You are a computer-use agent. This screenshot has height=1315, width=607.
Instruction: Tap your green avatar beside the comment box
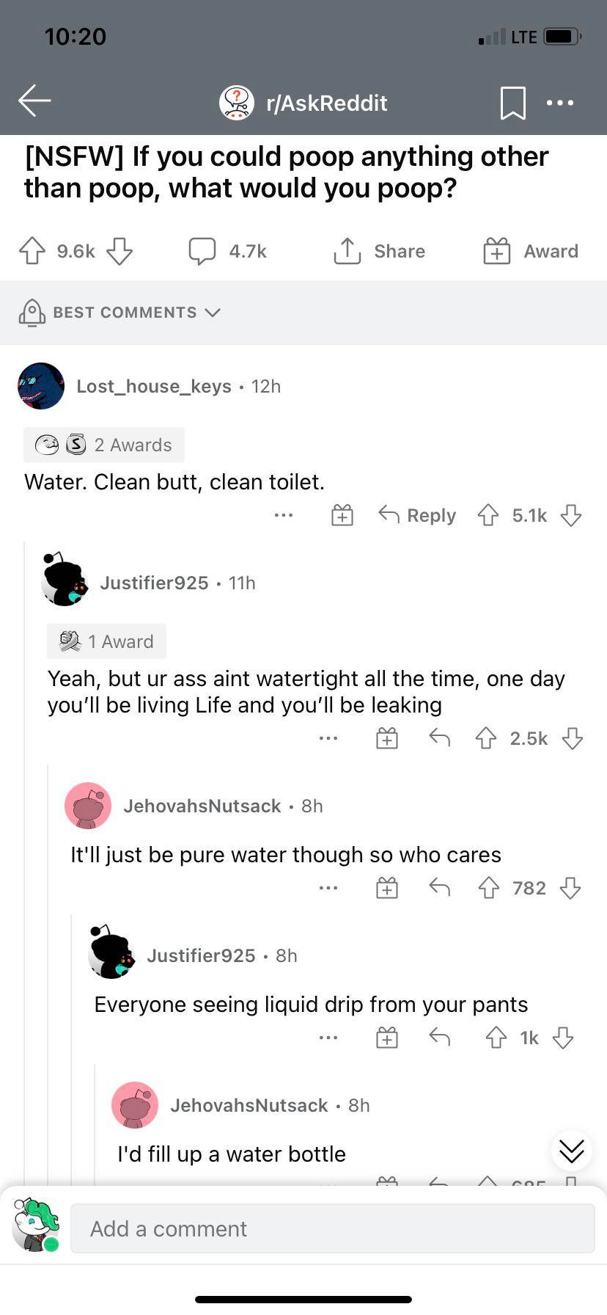(x=36, y=1228)
